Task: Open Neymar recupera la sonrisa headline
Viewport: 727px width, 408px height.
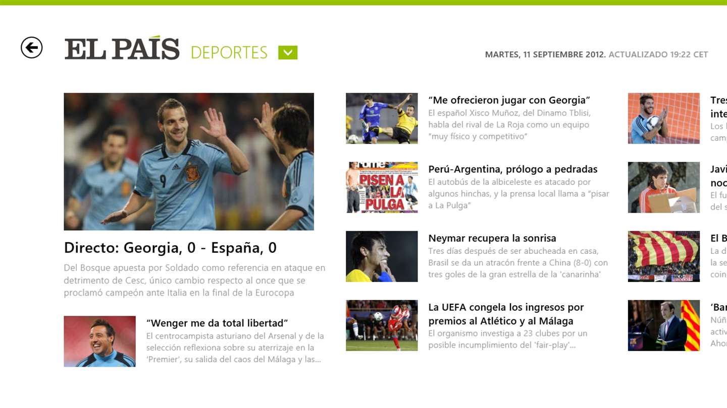Action: (492, 238)
